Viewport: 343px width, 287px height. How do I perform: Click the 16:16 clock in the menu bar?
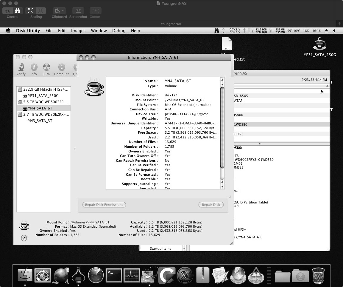click(x=316, y=31)
